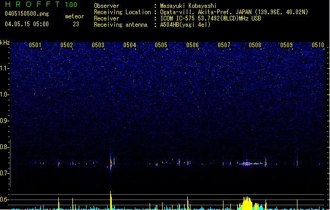Image resolution: width=330 pixels, height=210 pixels.
Task: Click the 0503 time marker
Action: tap(98, 45)
